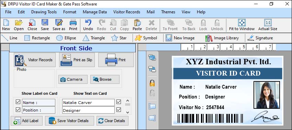
Task: Select the Line drawing tool
Action: [9, 38]
